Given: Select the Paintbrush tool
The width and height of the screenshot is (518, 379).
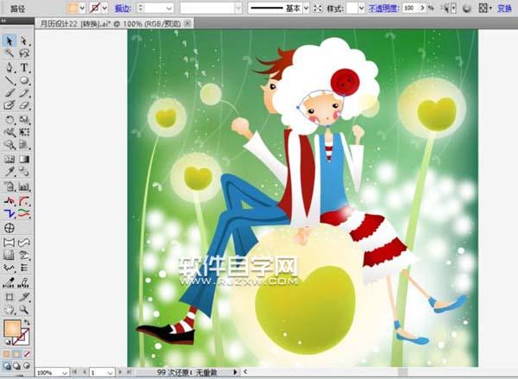Looking at the screenshot, I should pyautogui.click(x=9, y=93).
